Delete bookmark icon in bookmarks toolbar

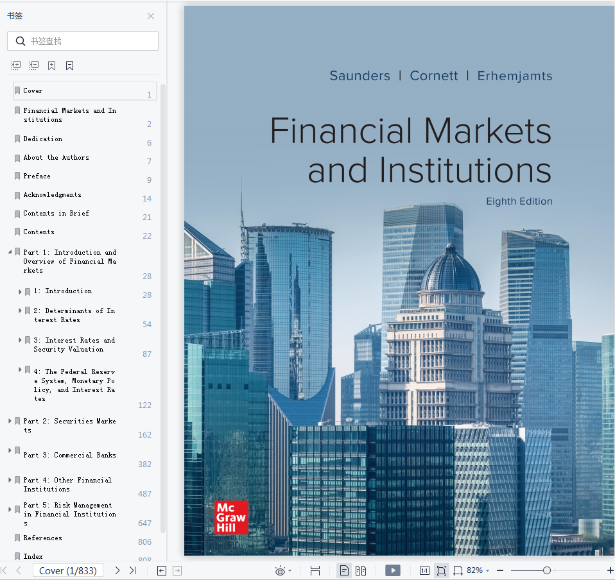click(69, 65)
